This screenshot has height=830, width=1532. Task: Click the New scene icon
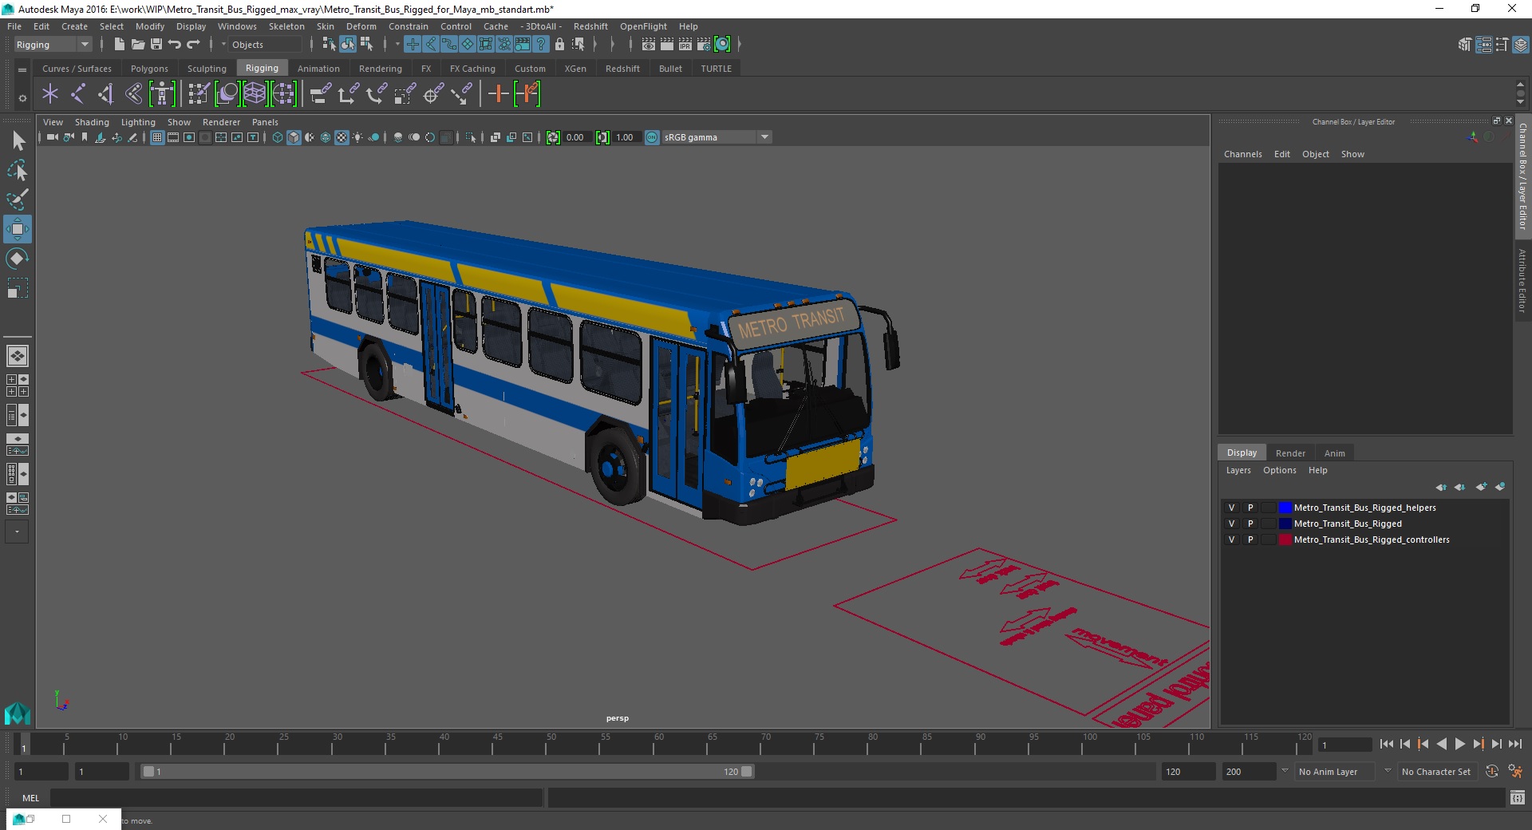pyautogui.click(x=119, y=45)
